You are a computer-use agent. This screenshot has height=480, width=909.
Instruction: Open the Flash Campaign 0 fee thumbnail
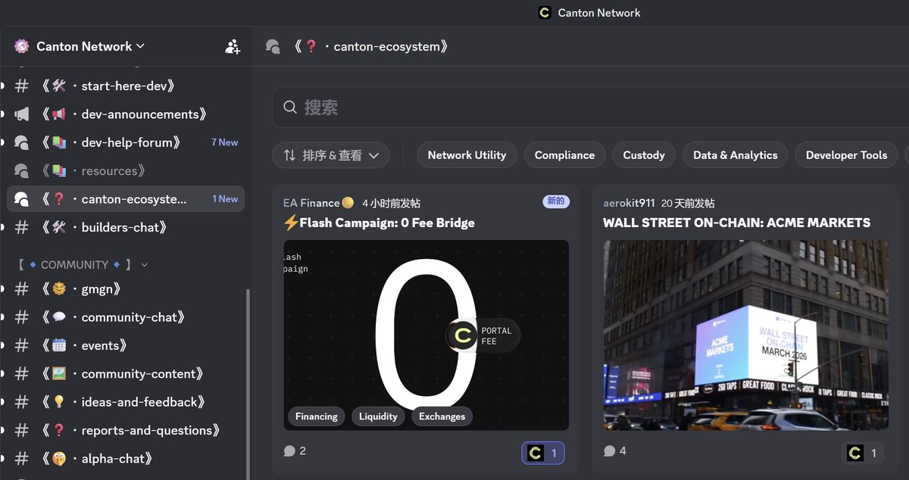click(426, 335)
